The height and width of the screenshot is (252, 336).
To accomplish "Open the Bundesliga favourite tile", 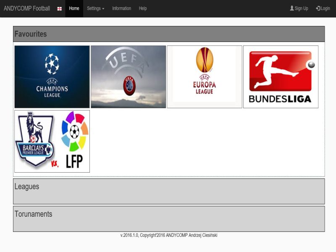I will [281, 77].
